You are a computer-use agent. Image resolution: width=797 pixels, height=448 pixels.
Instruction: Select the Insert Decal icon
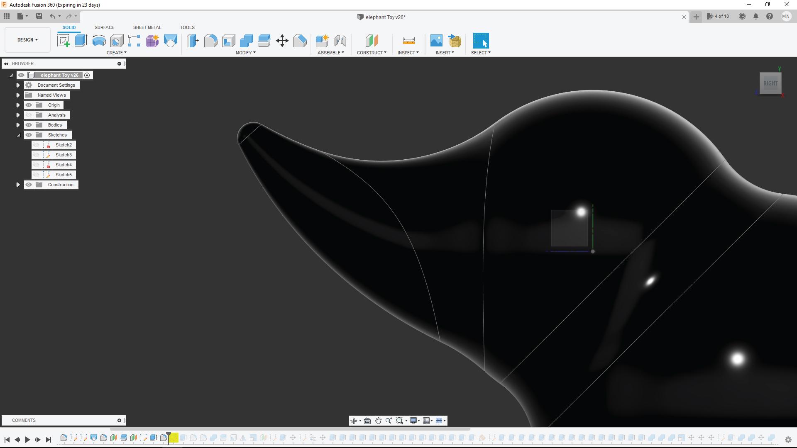(x=436, y=41)
